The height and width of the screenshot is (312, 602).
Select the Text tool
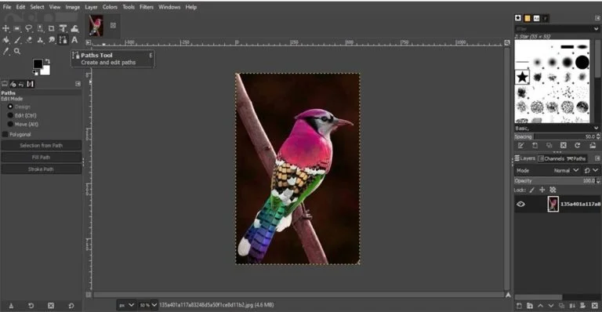coord(74,40)
